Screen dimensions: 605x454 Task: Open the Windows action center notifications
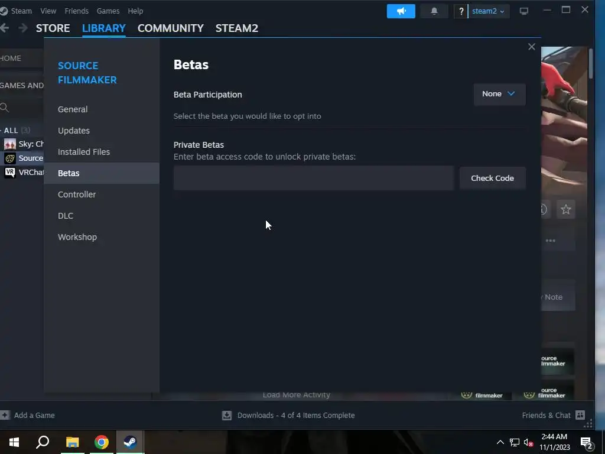click(x=587, y=442)
